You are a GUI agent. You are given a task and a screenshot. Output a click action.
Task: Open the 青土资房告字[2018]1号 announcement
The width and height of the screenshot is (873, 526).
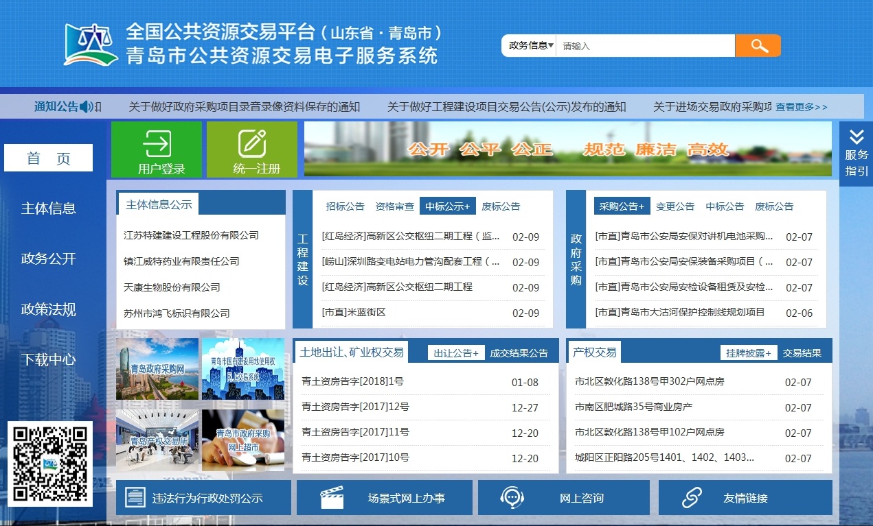click(x=352, y=382)
